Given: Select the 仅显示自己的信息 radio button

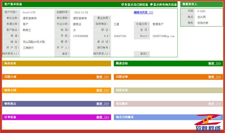Looking at the screenshot, I should tap(123, 4).
